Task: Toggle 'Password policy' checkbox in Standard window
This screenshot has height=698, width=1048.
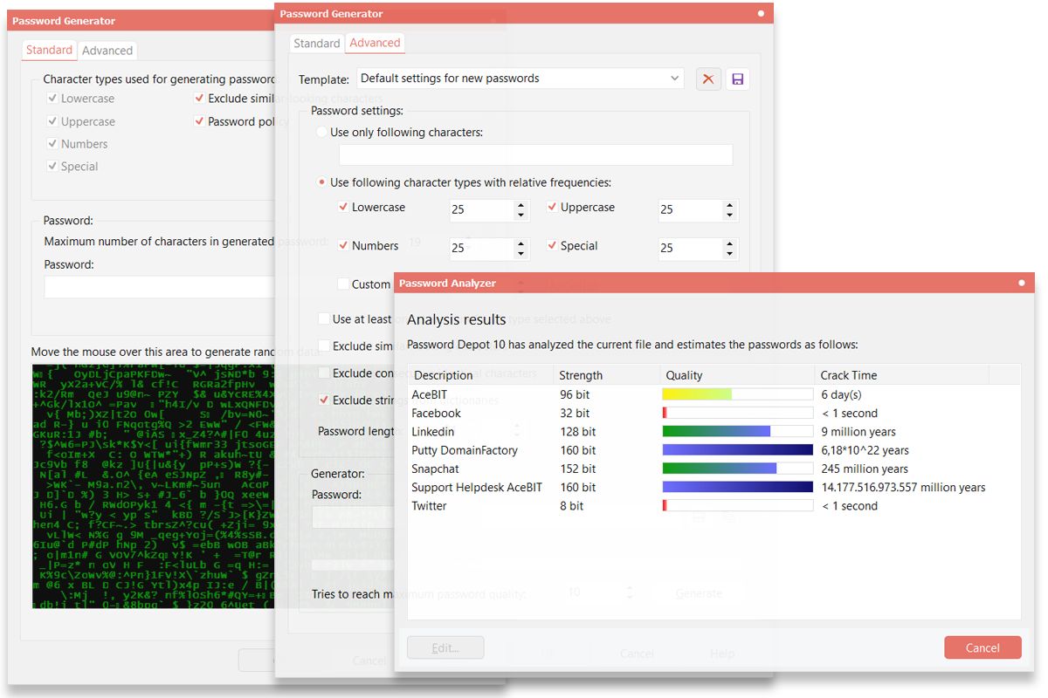Action: click(200, 121)
